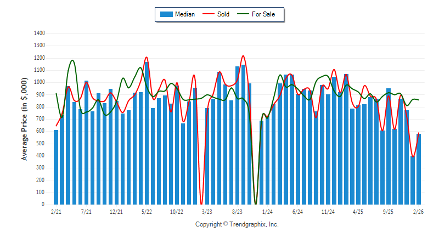This screenshot has width=439, height=238.
Task: Click the 10/22 x-axis label
Action: [177, 211]
